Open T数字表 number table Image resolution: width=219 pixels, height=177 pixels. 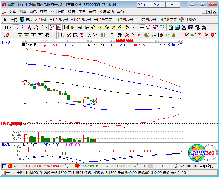[x=168, y=20]
